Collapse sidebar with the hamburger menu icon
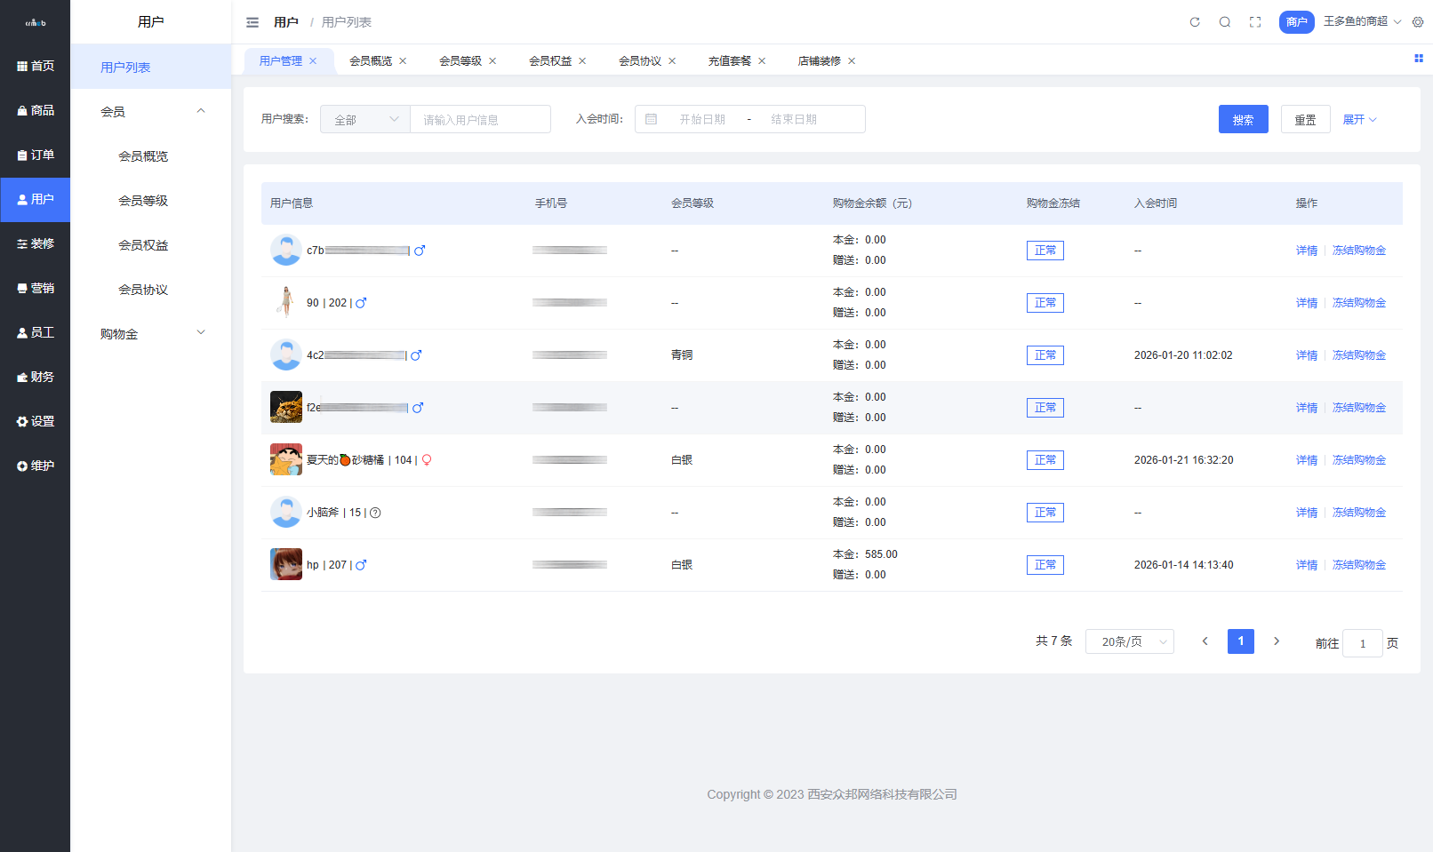Screen dimensions: 1433x852 pos(252,22)
